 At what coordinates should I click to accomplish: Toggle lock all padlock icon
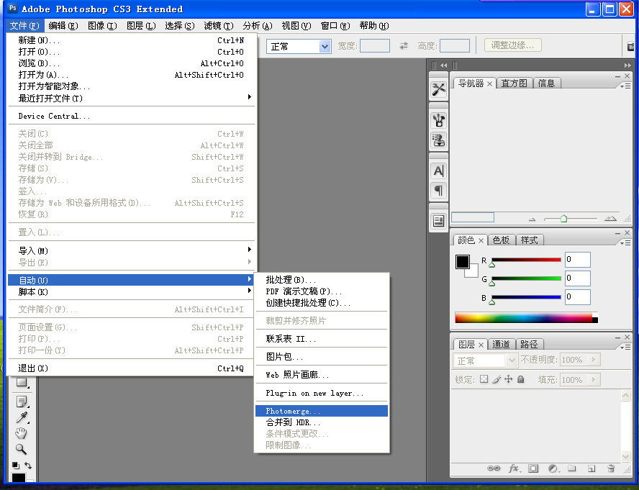point(520,379)
